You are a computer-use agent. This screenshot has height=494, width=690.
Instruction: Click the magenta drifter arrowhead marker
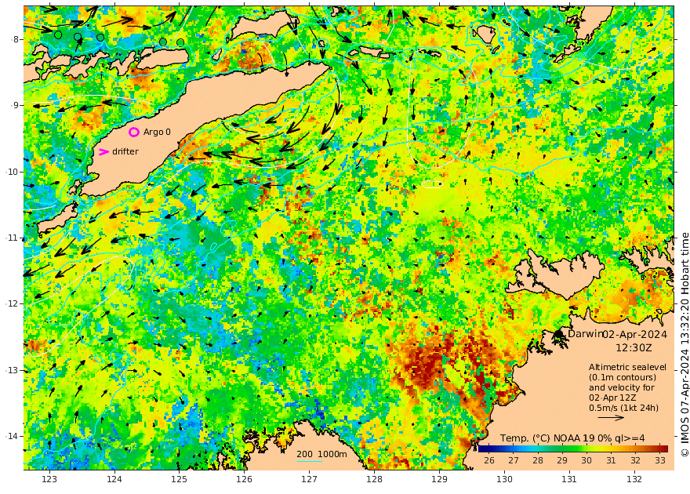(103, 152)
